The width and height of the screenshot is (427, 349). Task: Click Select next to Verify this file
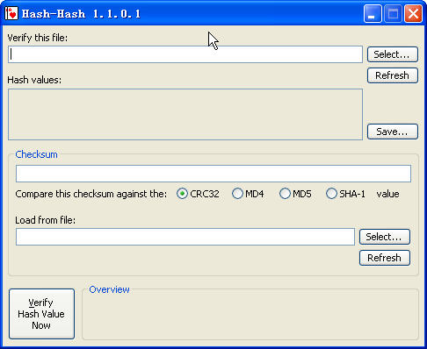pyautogui.click(x=393, y=54)
